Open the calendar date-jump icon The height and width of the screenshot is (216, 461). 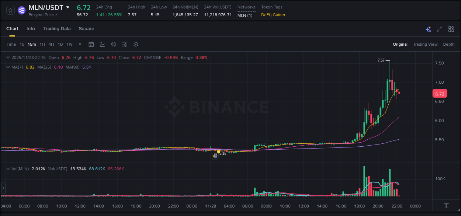point(91,44)
